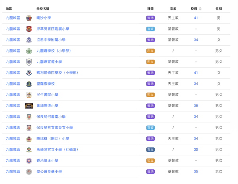Screen dimensions: 238x184
Task: Click school net 35 for 聖公會奉基小學
Action: pyautogui.click(x=196, y=172)
